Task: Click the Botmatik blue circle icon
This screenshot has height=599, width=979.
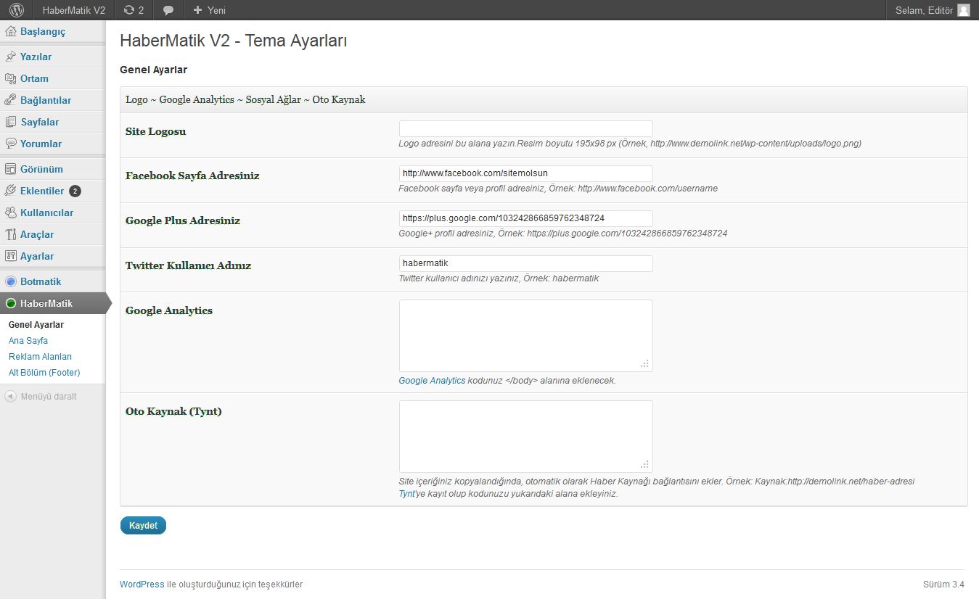Action: (x=11, y=281)
